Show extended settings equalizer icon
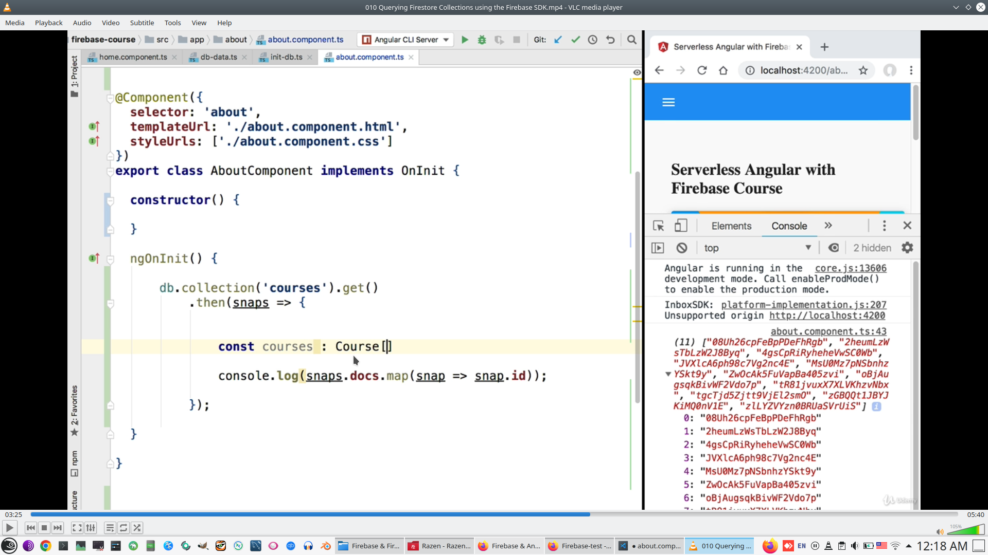 coord(91,528)
